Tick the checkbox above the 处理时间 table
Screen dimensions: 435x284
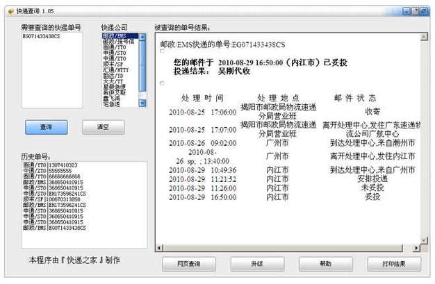click(163, 83)
